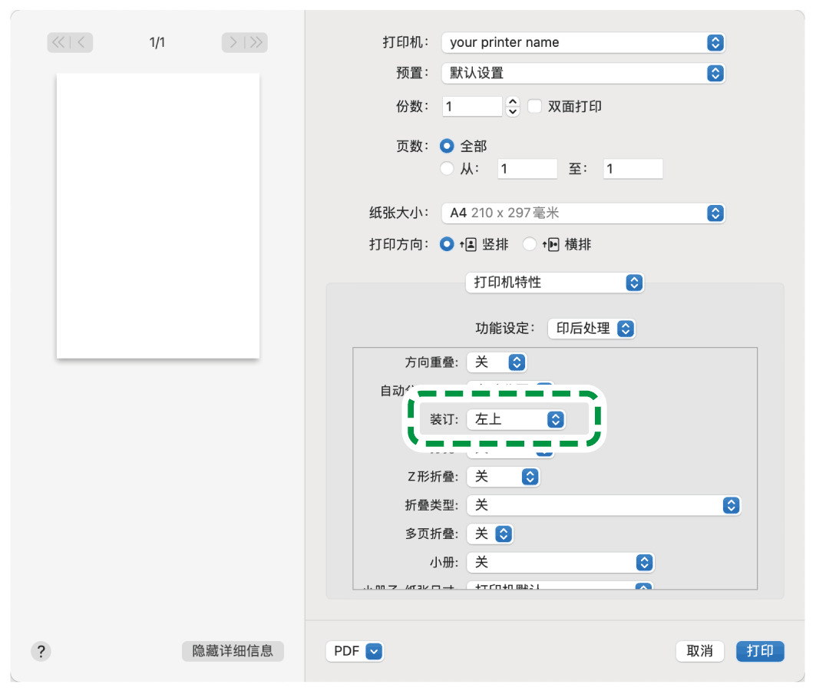Click the last page arrow in preview
The height and width of the screenshot is (691, 816).
coord(256,42)
